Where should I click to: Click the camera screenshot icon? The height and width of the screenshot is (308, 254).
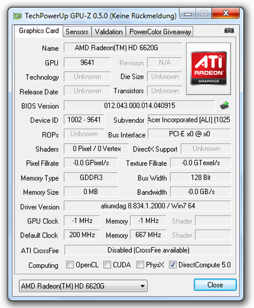[x=229, y=30]
